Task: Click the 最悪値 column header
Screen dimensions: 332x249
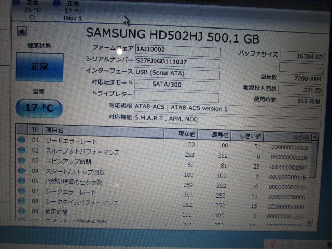Action: point(214,135)
